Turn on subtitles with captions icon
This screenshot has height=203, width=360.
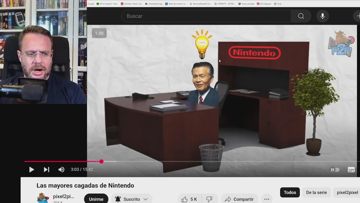tap(351, 170)
